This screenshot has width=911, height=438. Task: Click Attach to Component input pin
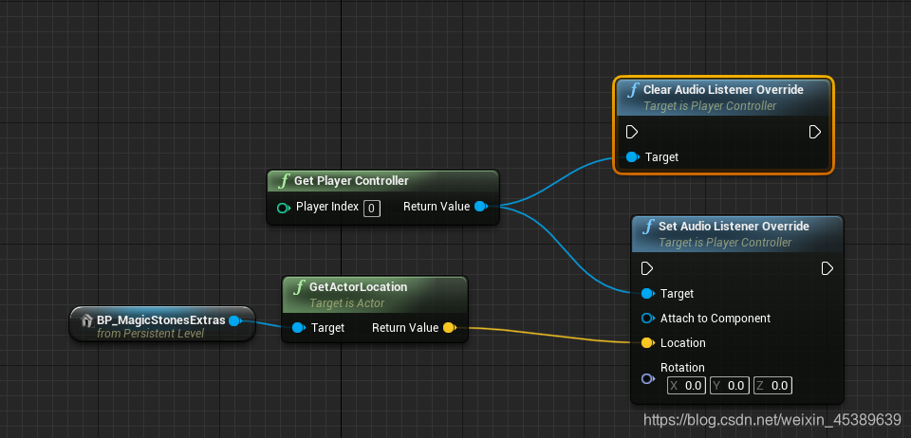(x=648, y=318)
